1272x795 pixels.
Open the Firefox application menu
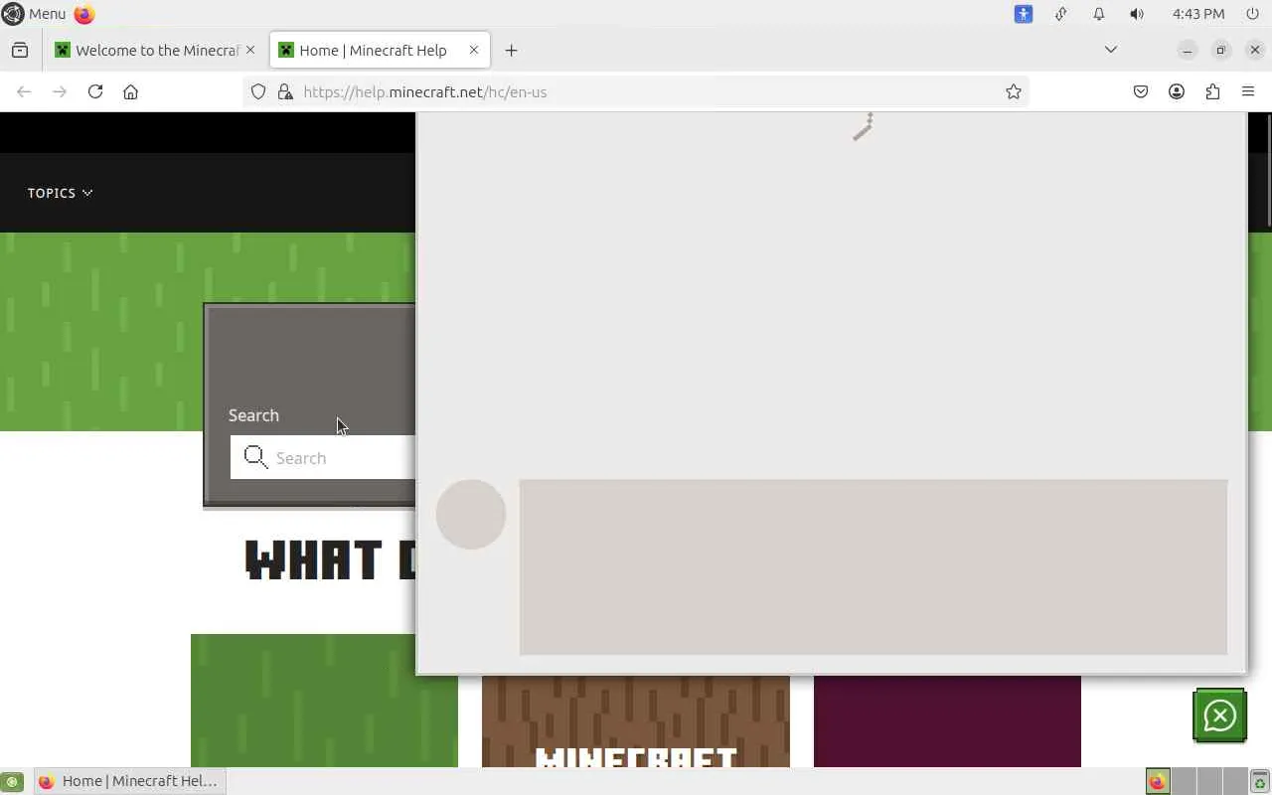[x=1248, y=91]
